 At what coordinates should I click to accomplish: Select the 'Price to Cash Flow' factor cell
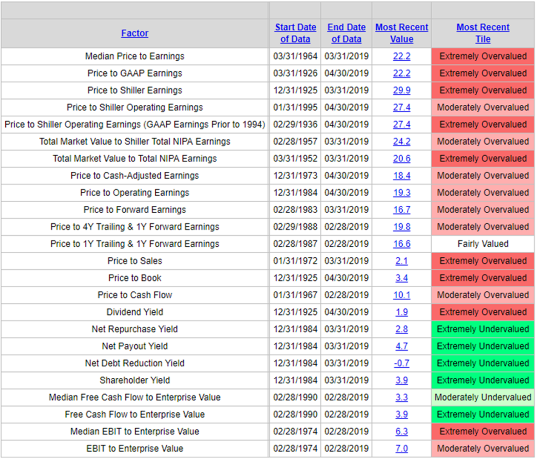[135, 295]
